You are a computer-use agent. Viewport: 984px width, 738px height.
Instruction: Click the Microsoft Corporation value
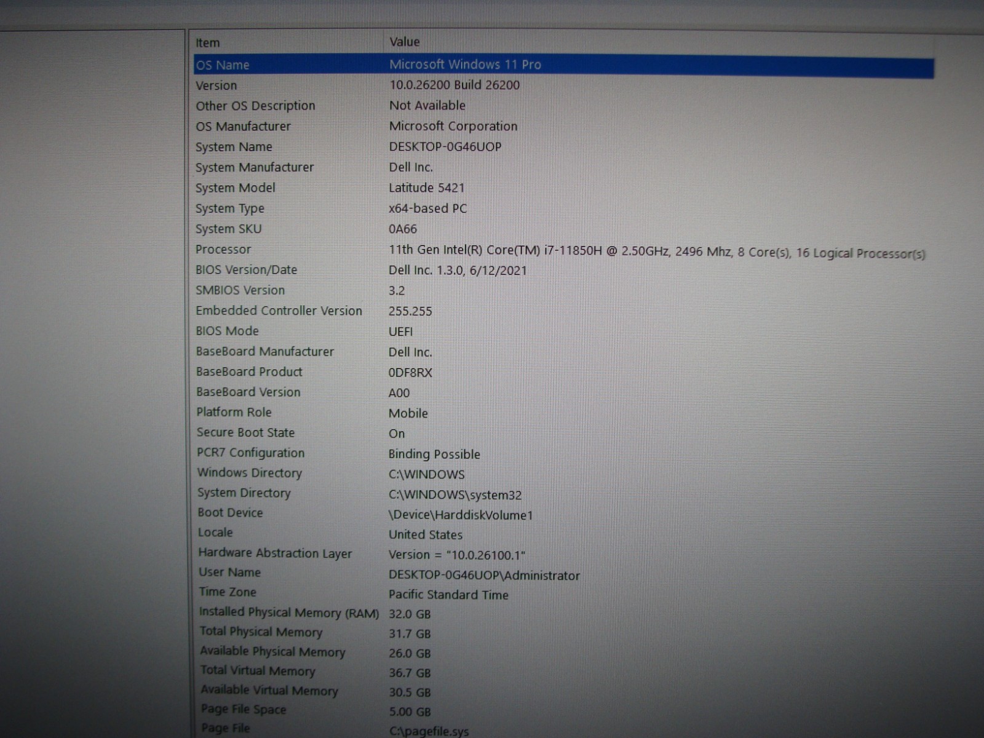coord(453,126)
